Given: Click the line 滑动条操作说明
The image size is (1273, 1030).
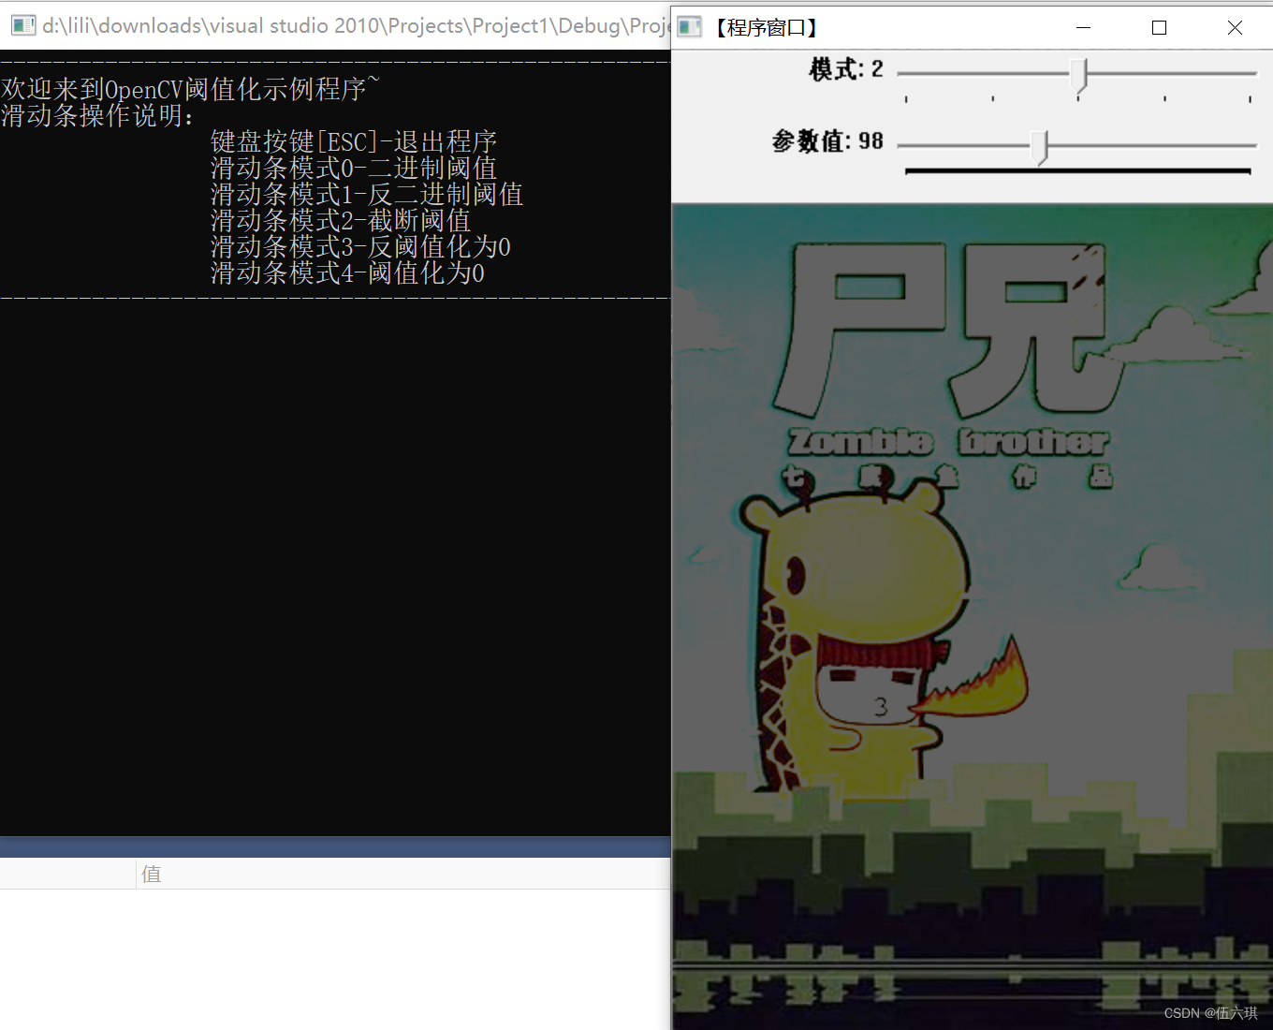Looking at the screenshot, I should click(x=98, y=115).
